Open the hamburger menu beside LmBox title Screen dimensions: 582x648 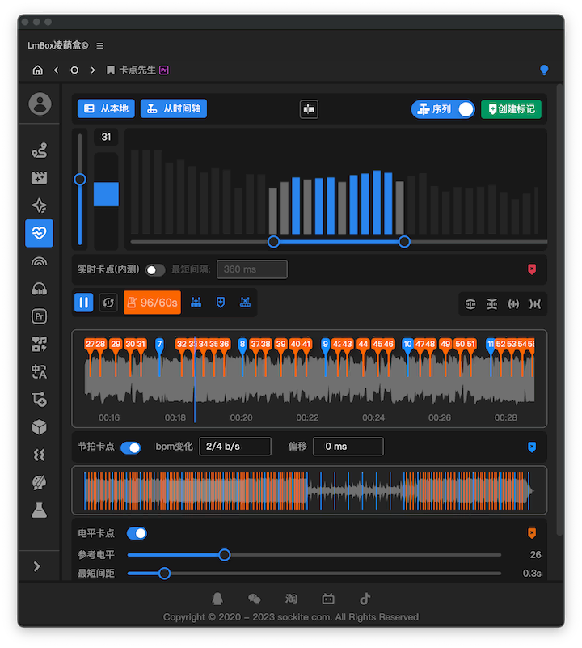coord(100,45)
